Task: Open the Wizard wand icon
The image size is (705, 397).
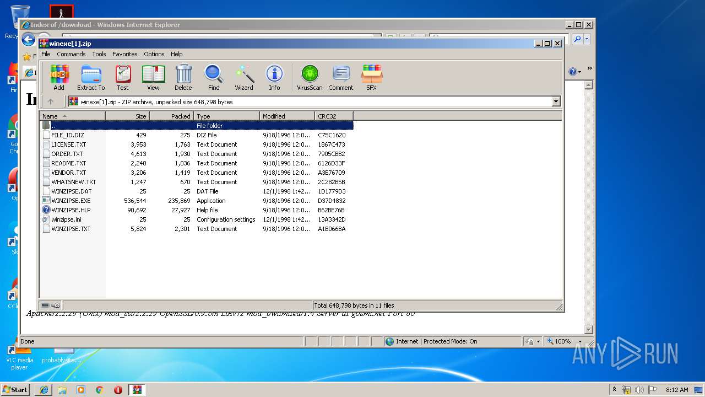Action: pos(244,77)
